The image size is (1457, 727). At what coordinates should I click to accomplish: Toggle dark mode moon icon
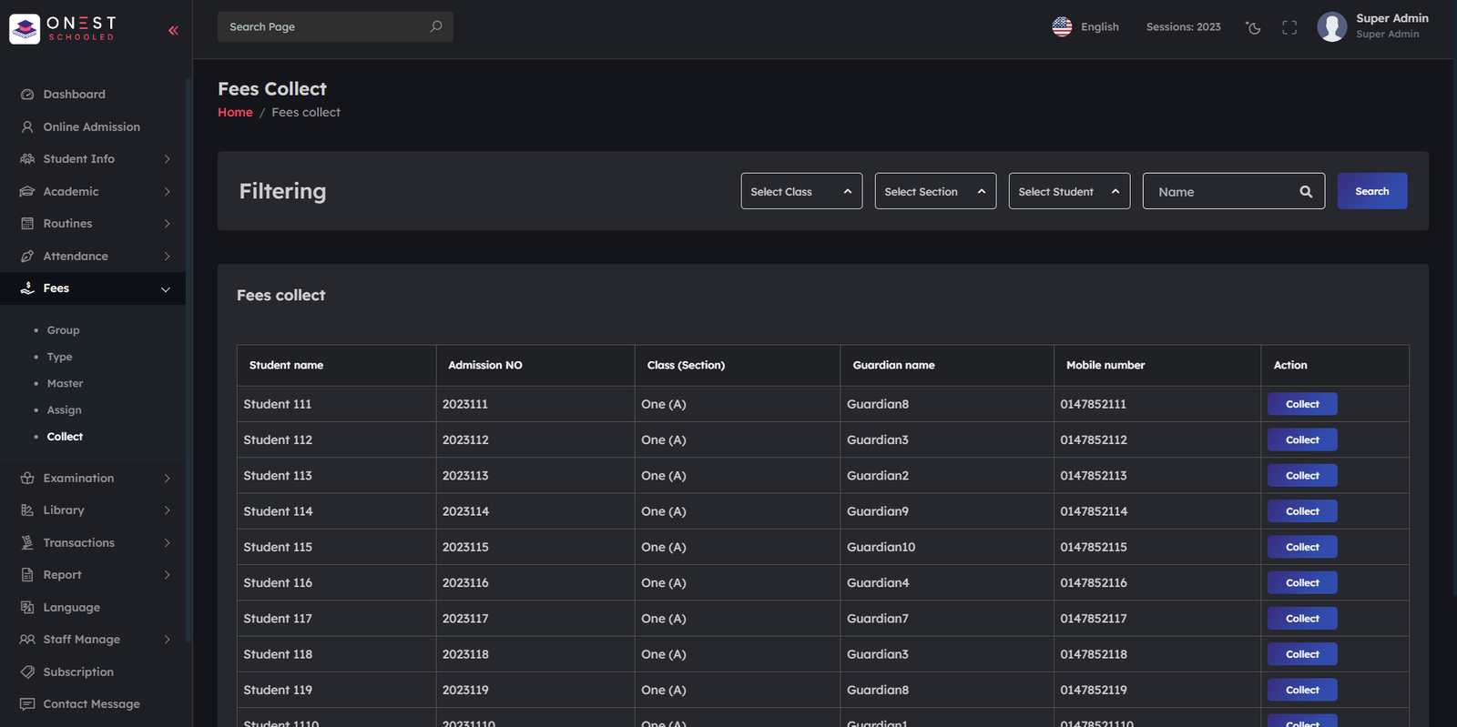point(1253,27)
